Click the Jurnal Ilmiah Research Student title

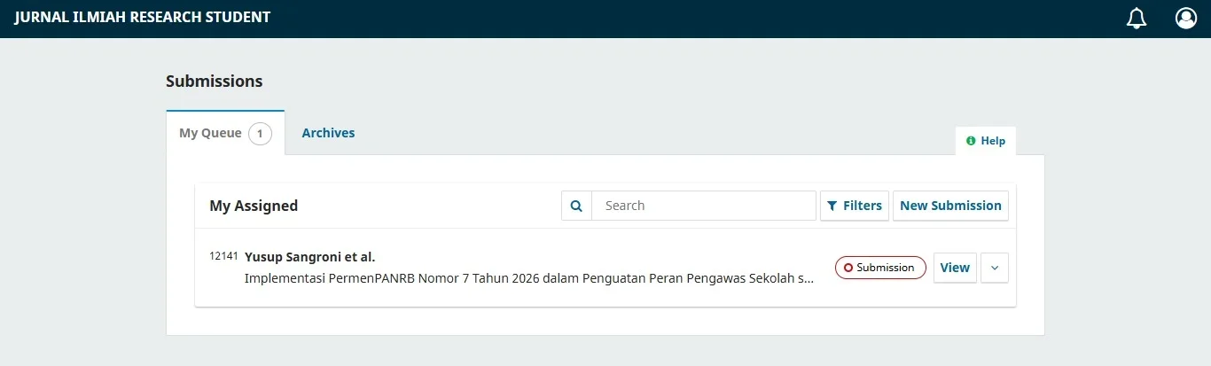coord(143,18)
